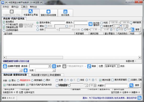The image size is (144, 102).
Task: Open the 天猫供销平台-网站 home tab icon
Action: click(12, 12)
